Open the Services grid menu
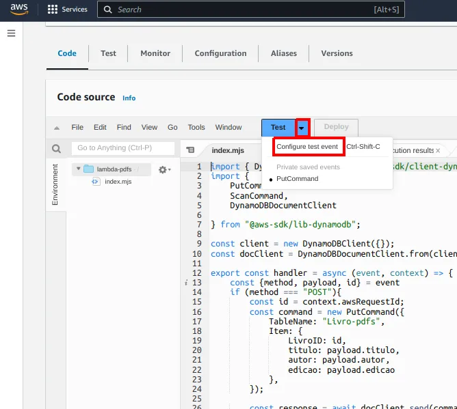 [x=67, y=10]
